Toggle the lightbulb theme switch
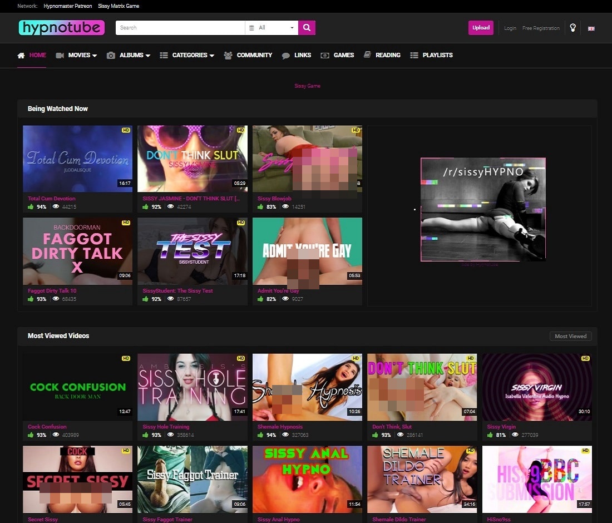 [x=572, y=28]
